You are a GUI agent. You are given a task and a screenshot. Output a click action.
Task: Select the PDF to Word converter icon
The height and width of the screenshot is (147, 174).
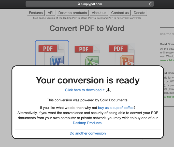click(52, 53)
